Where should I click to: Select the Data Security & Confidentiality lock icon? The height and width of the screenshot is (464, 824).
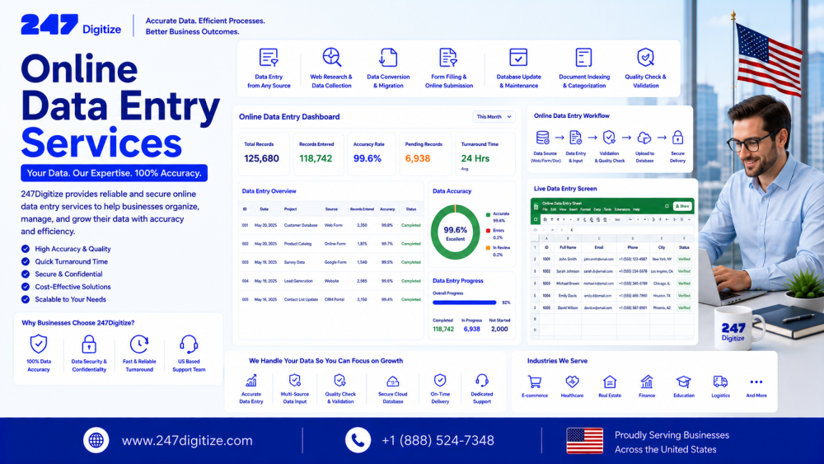click(x=89, y=344)
